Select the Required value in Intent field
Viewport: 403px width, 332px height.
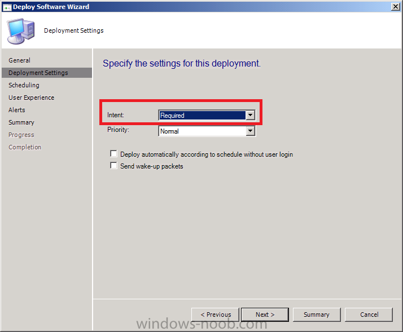202,116
